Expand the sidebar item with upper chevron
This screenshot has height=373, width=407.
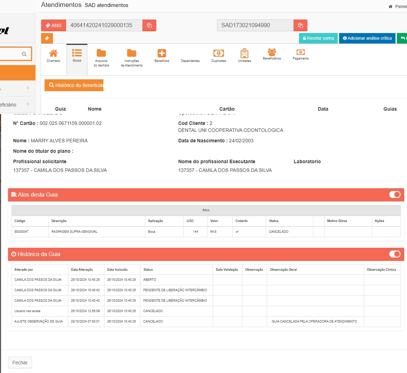coord(28,88)
